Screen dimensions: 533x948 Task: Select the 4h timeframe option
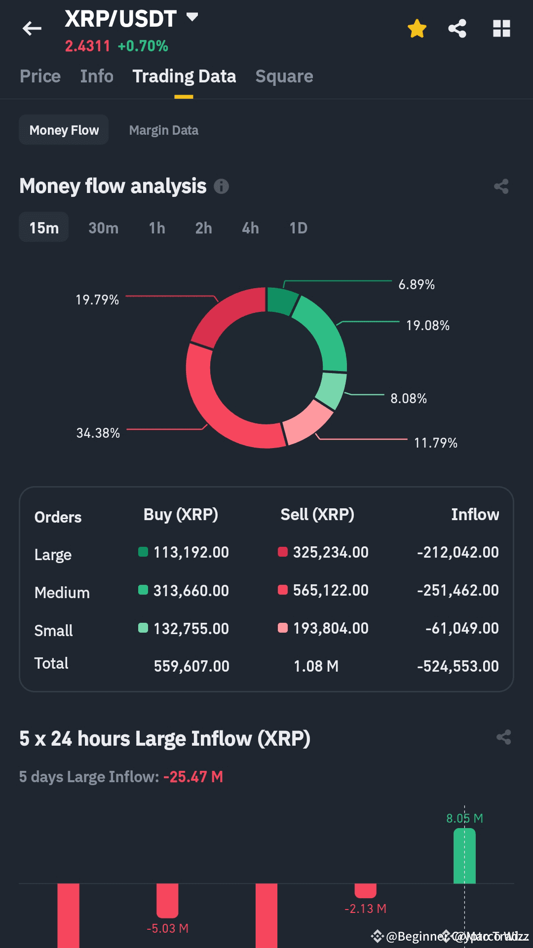pyautogui.click(x=250, y=228)
